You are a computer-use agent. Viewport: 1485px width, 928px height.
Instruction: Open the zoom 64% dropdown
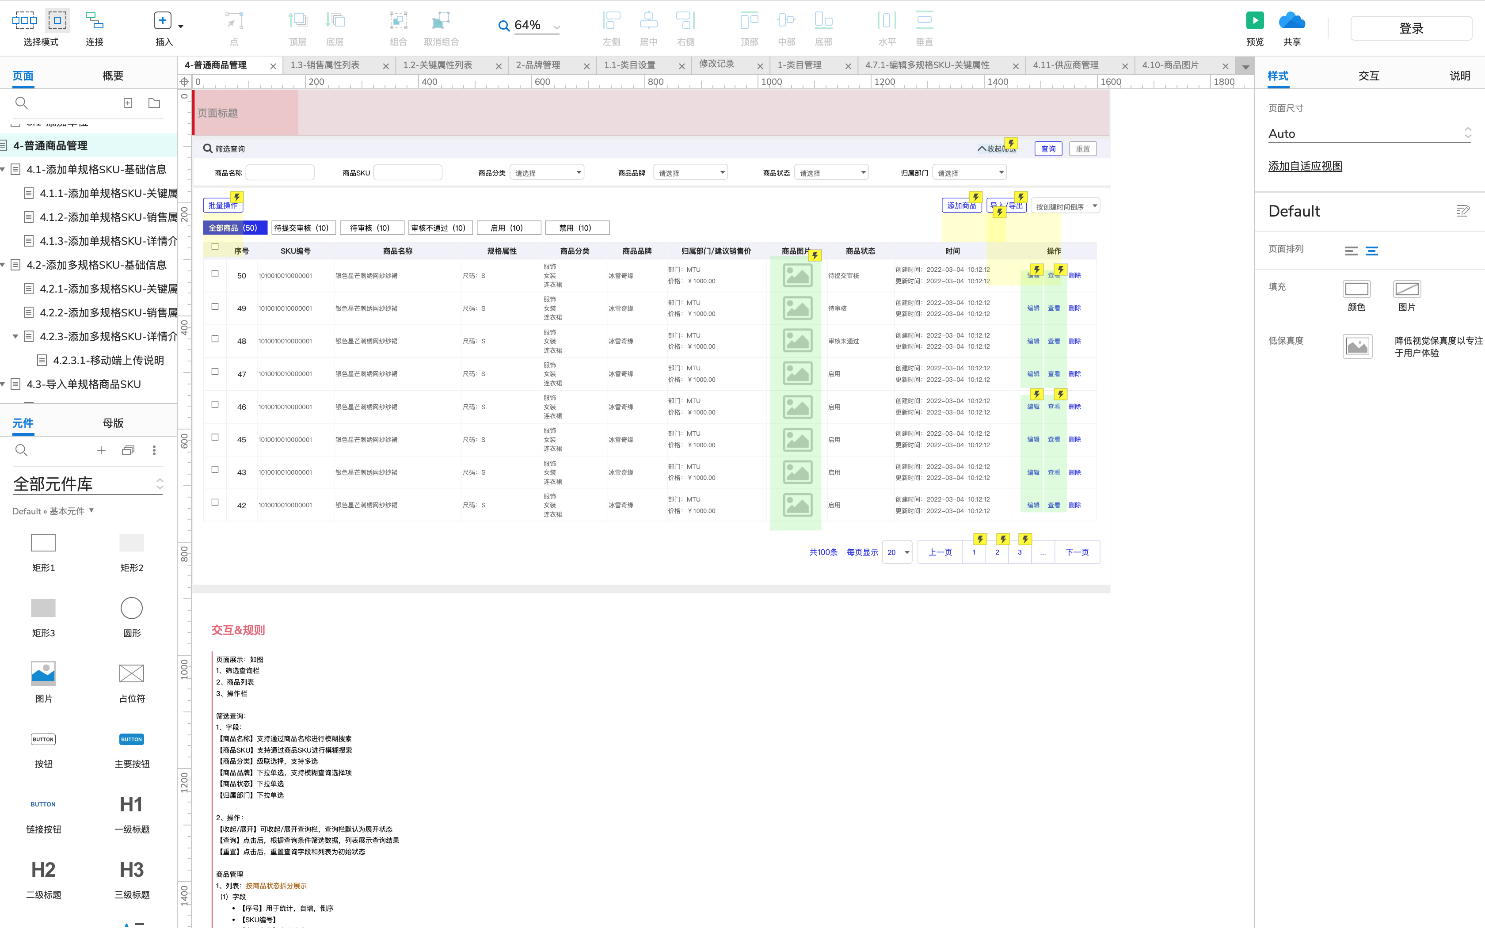pos(556,27)
